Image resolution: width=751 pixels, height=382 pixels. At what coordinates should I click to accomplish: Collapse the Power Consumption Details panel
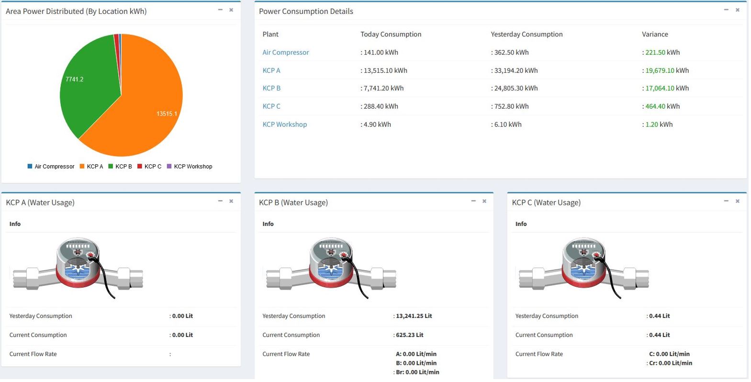click(x=726, y=10)
